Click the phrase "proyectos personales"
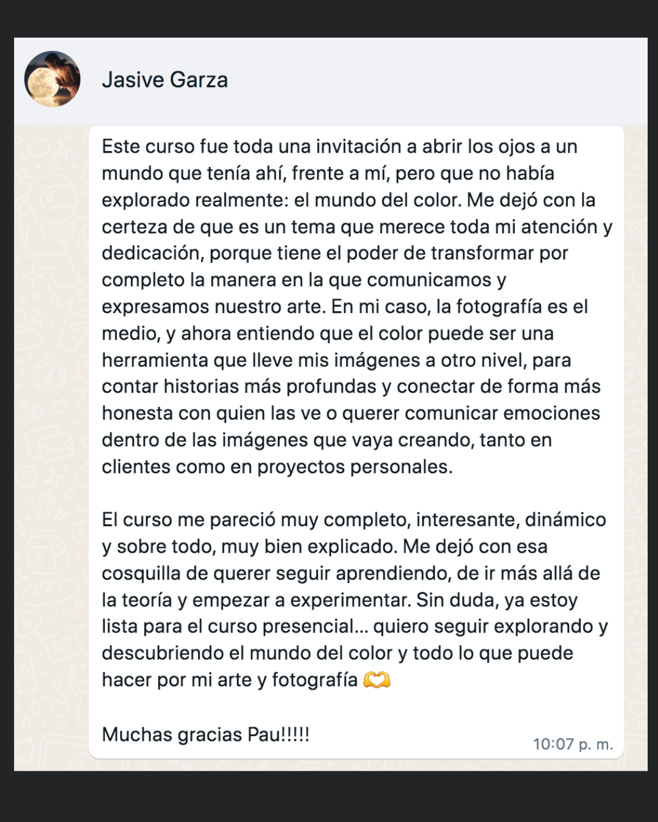Viewport: 658px width, 822px height. point(355,467)
